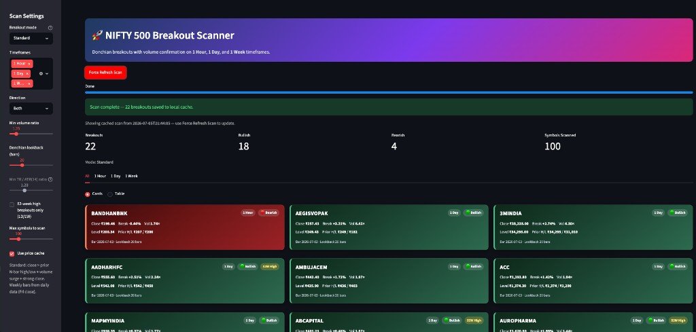Click the Bullish count 18
The image size is (696, 332).
coord(244,146)
